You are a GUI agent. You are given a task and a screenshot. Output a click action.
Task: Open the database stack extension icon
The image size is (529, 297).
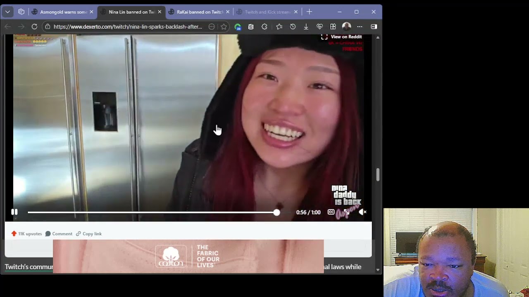pos(251,26)
